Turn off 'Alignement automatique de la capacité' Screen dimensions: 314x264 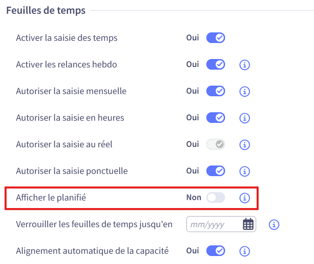click(x=216, y=251)
